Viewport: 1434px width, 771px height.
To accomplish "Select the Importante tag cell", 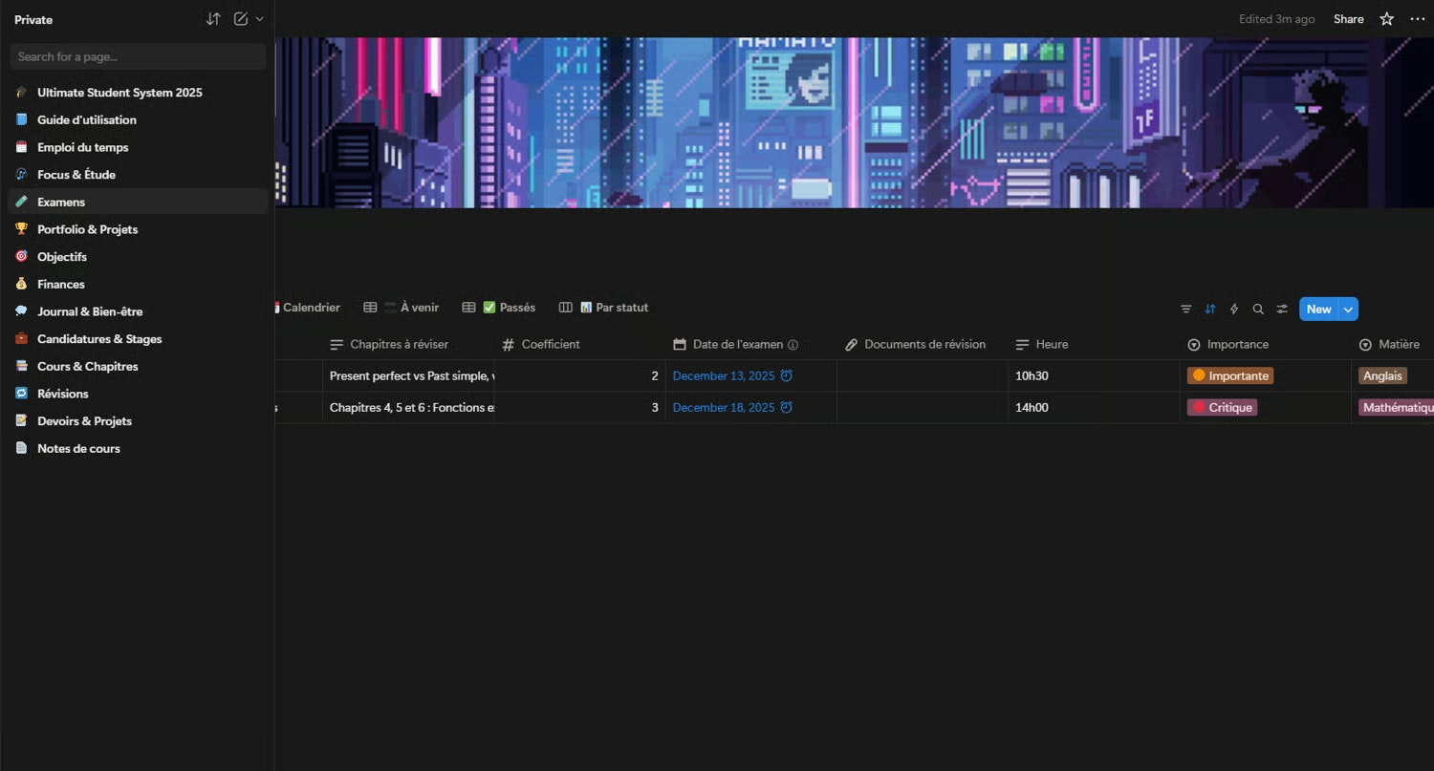I will (x=1230, y=375).
